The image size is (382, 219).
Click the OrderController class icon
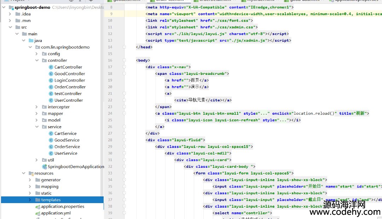click(x=51, y=87)
